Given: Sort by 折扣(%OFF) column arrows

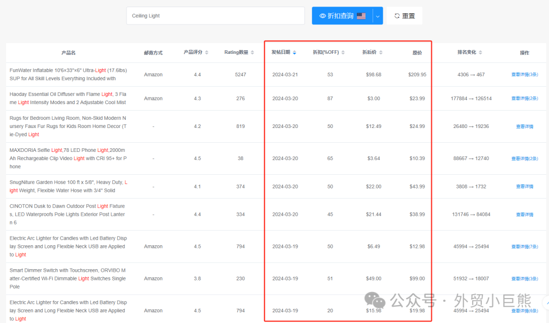Looking at the screenshot, I should tap(343, 52).
